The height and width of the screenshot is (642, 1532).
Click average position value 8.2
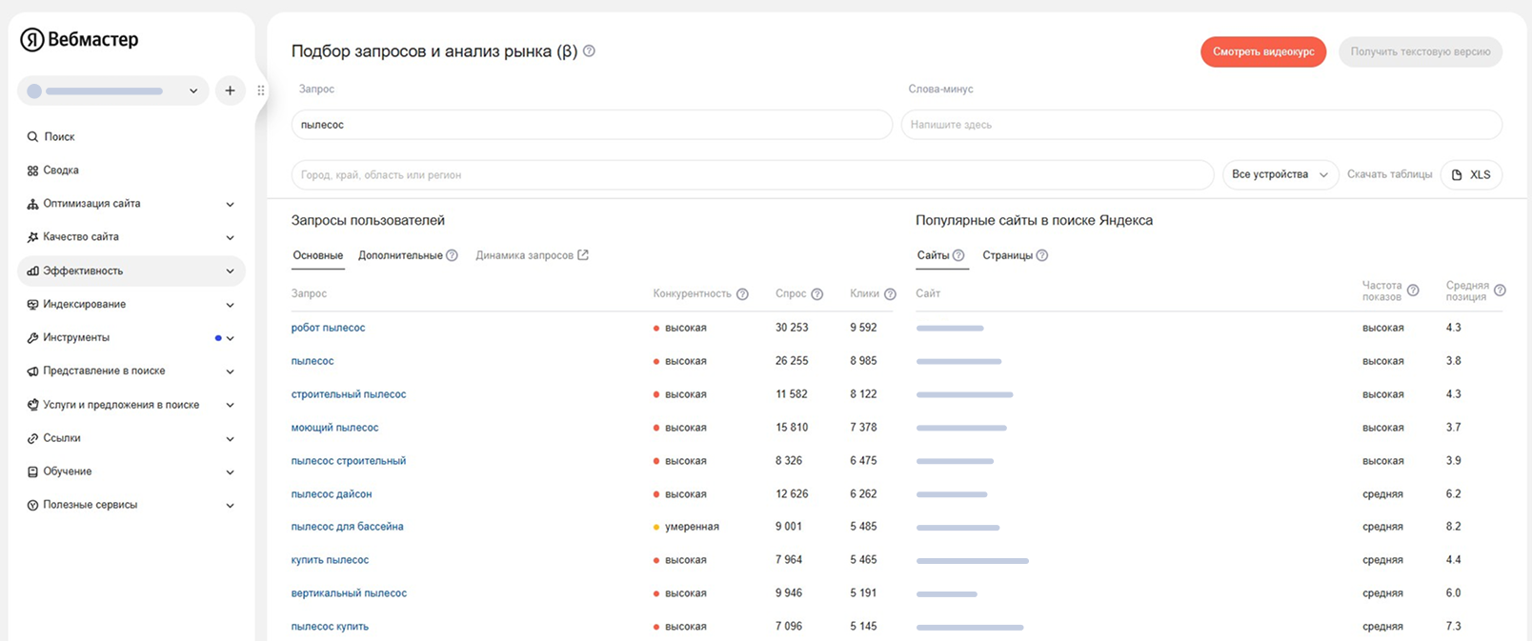(1453, 527)
